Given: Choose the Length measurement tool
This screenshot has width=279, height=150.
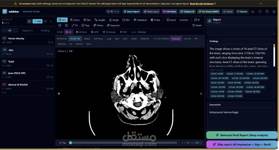Looking at the screenshot, I should pyautogui.click(x=100, y=20).
